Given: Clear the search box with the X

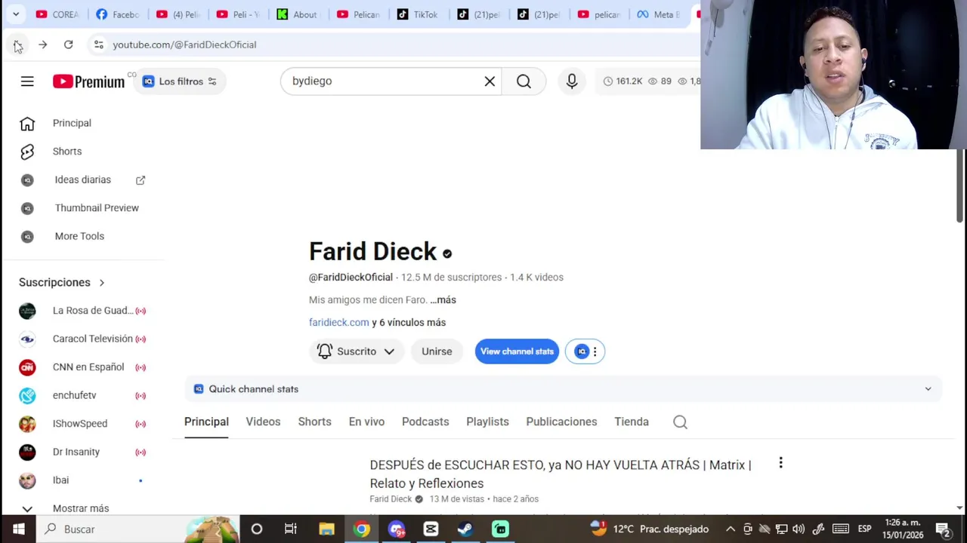Looking at the screenshot, I should 490,81.
